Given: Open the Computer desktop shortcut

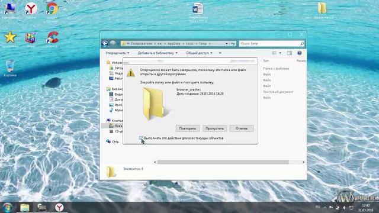Looking at the screenshot, I should tap(9, 10).
